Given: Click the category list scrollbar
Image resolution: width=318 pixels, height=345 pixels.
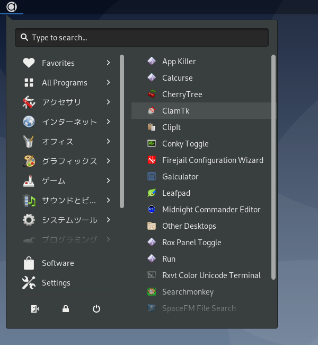Looking at the screenshot, I should pyautogui.click(x=122, y=131).
